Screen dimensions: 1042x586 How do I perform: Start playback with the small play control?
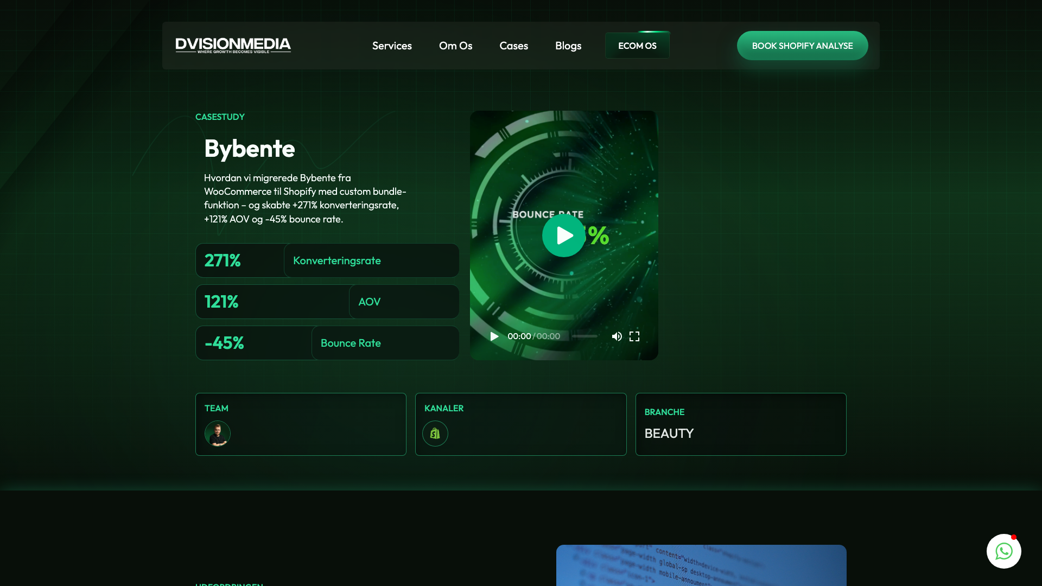click(494, 336)
